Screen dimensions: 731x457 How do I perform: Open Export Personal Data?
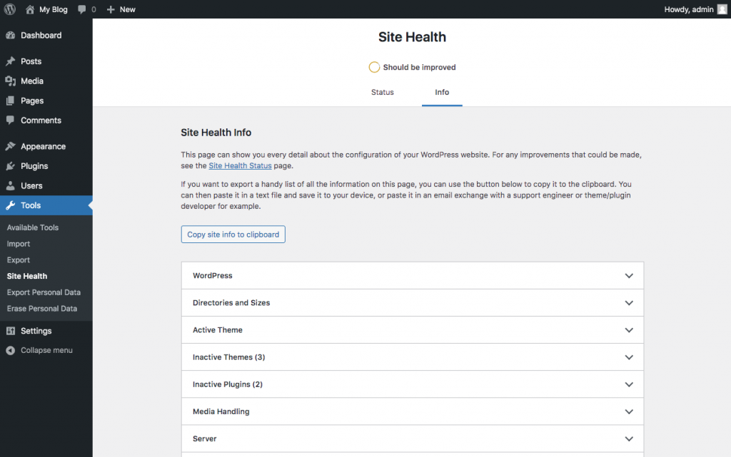coord(44,292)
